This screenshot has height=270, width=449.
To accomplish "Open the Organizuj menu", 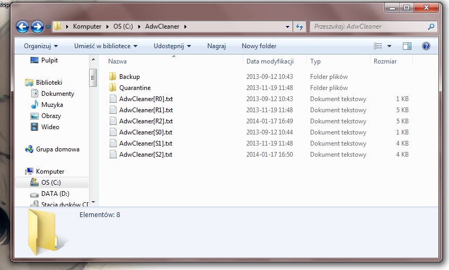I will tap(41, 46).
